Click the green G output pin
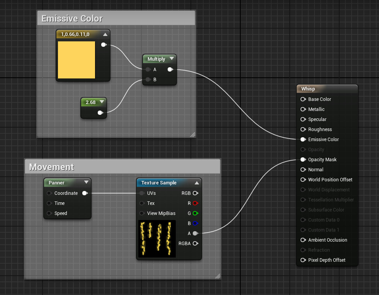 coord(195,213)
